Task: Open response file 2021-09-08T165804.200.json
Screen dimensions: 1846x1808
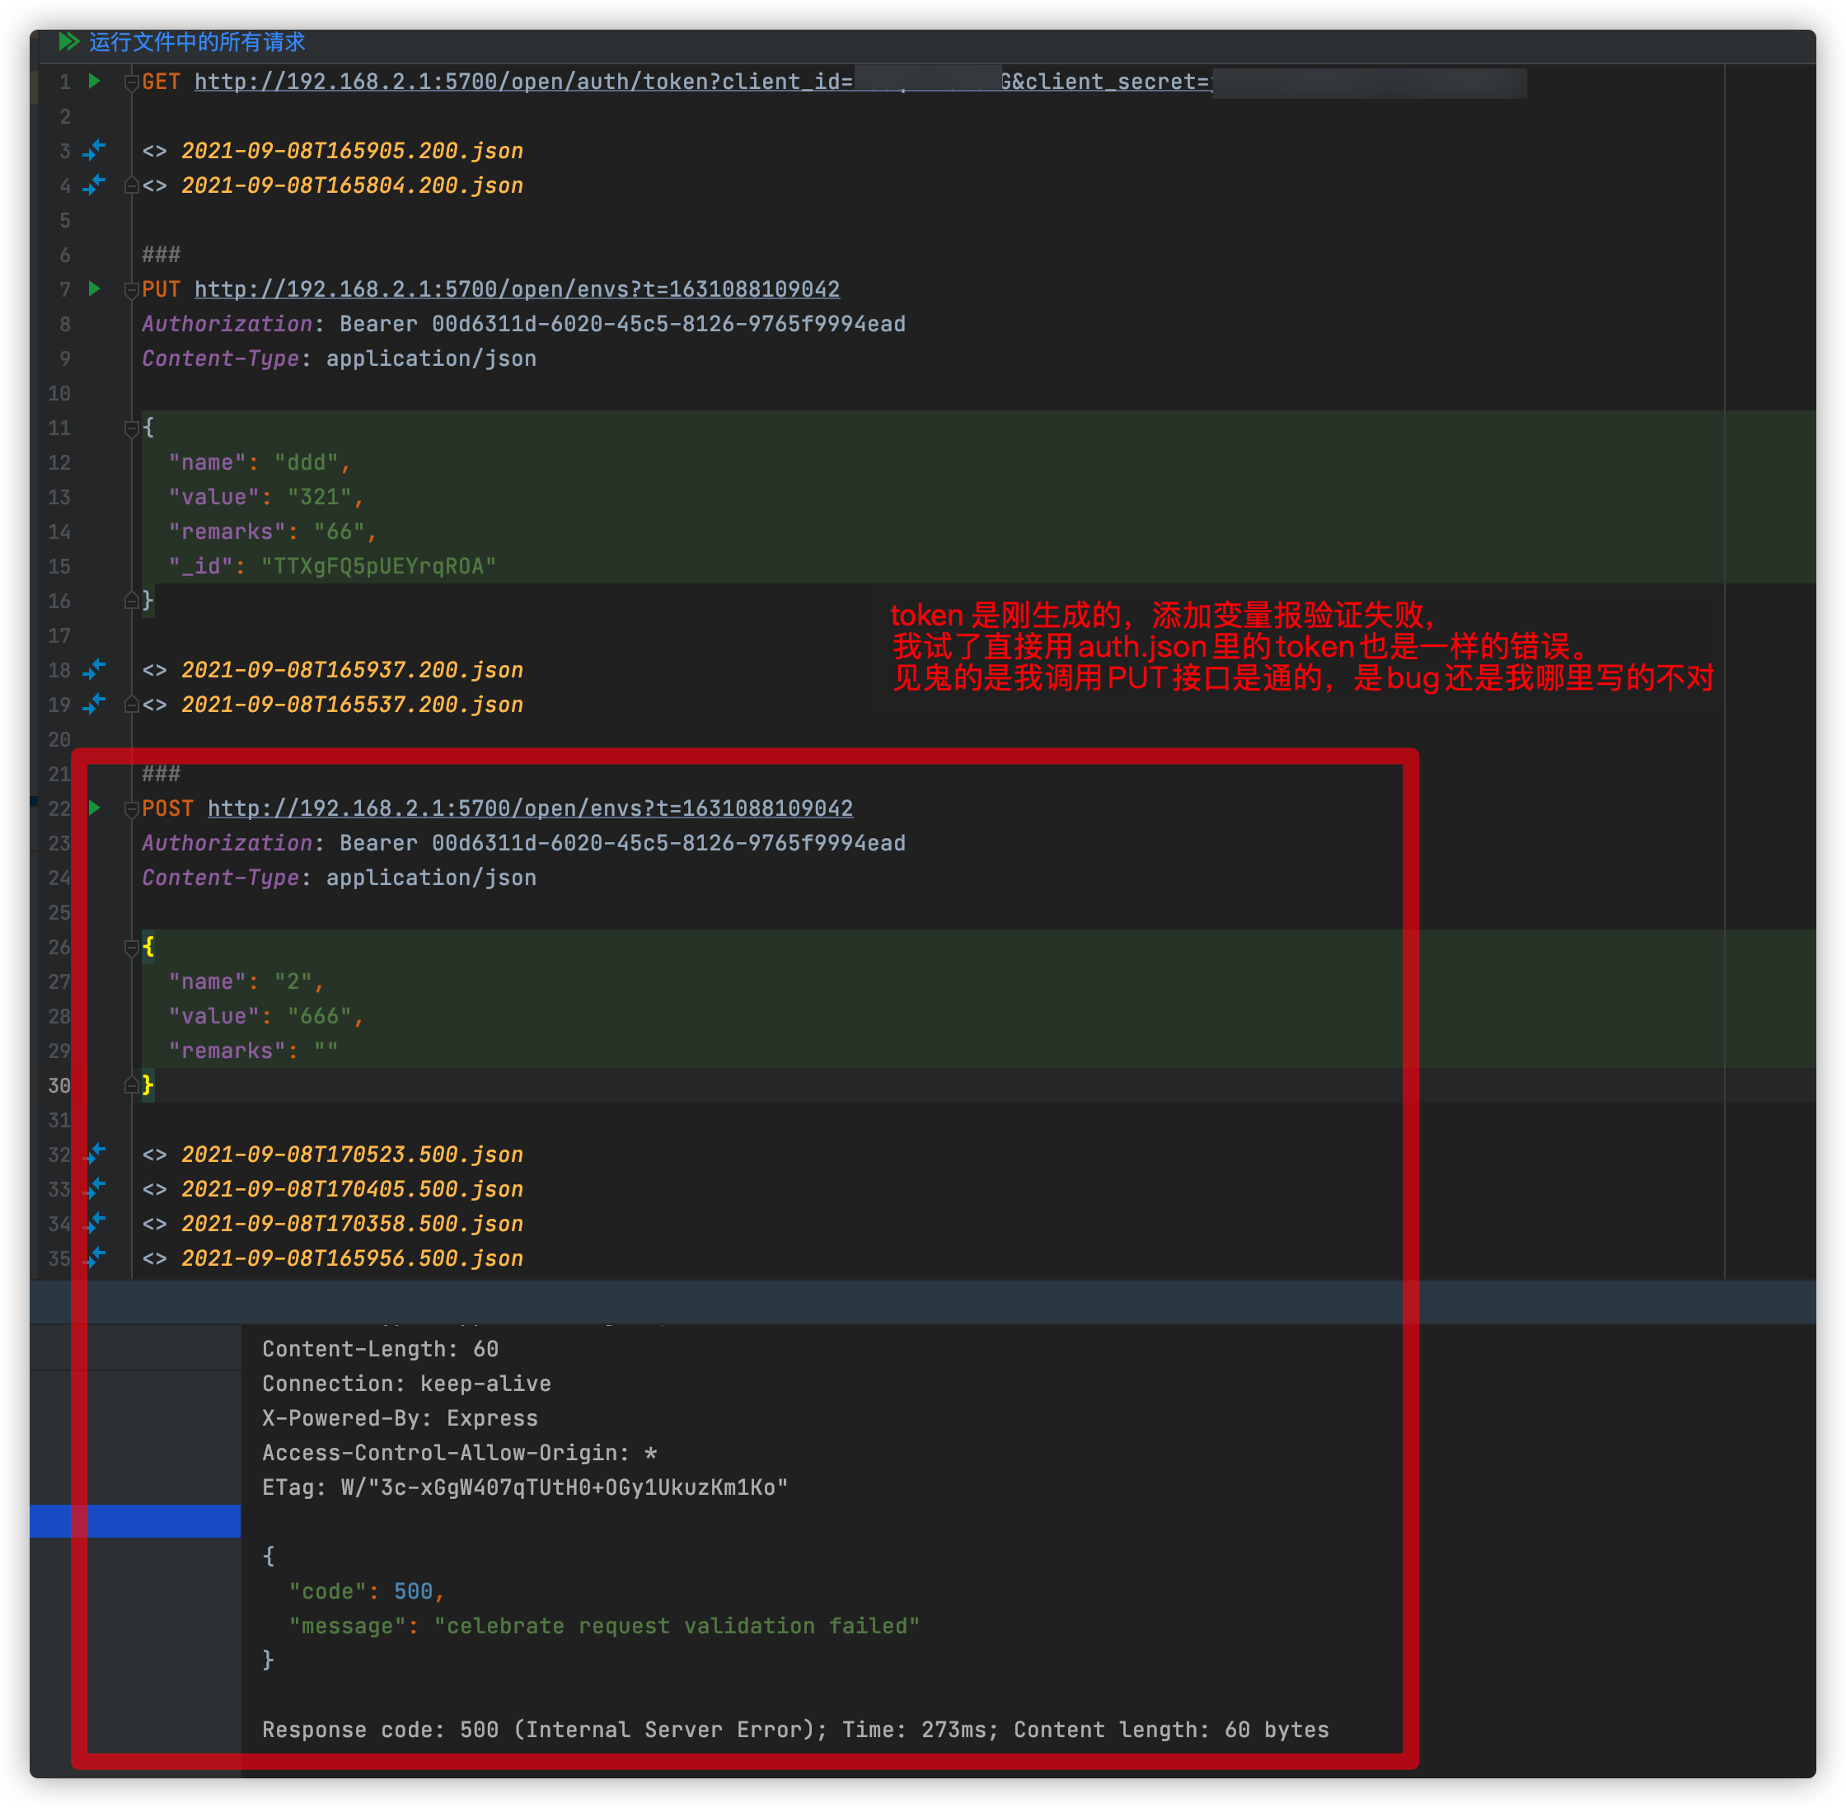Action: pos(352,185)
